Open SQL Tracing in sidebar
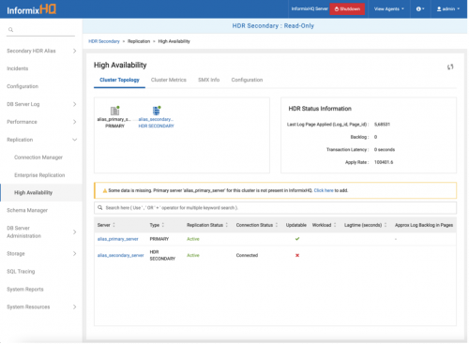The image size is (469, 344). 21,272
